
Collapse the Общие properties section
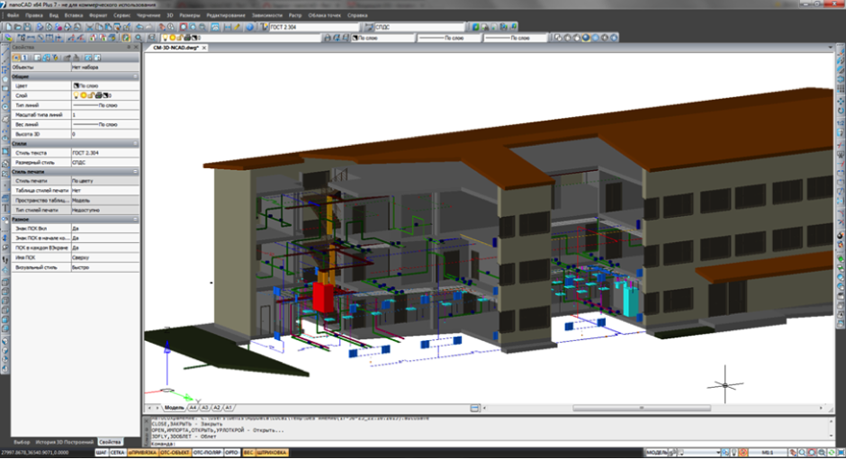click(136, 76)
